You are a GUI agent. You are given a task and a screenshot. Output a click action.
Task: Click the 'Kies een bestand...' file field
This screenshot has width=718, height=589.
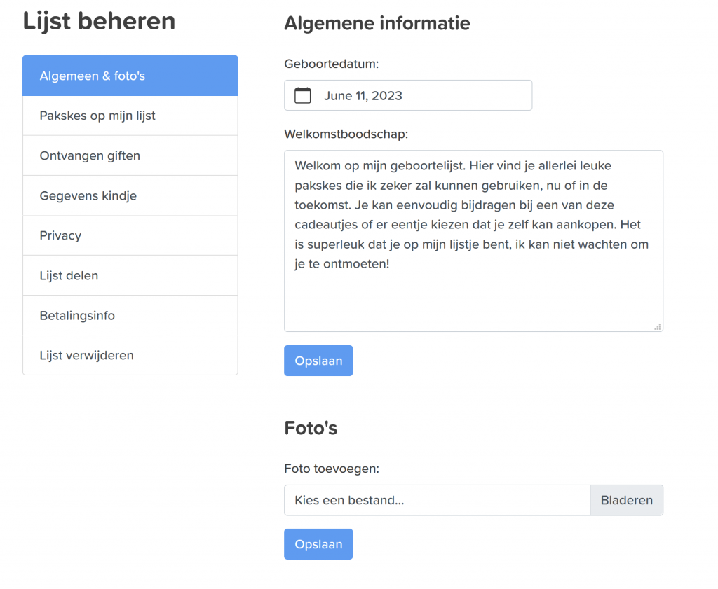438,500
